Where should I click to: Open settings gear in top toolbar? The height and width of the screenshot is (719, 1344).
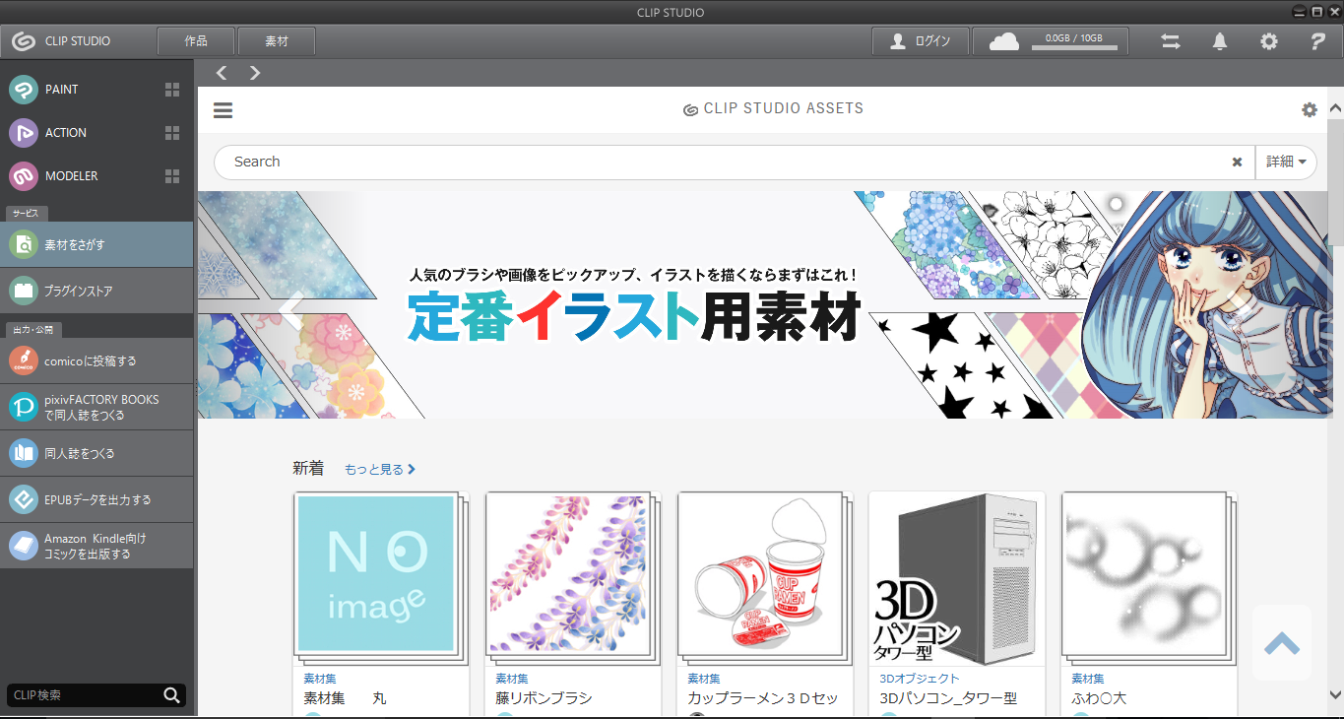click(1269, 41)
